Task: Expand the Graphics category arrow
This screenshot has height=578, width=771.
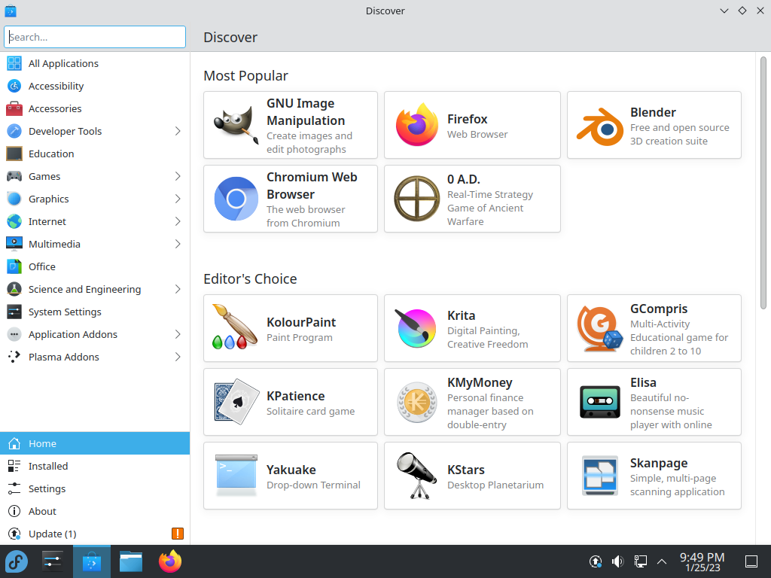Action: (178, 199)
